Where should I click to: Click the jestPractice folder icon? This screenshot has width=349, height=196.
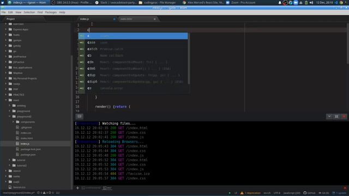(10, 57)
